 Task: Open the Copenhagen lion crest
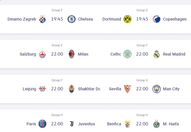click(156, 19)
